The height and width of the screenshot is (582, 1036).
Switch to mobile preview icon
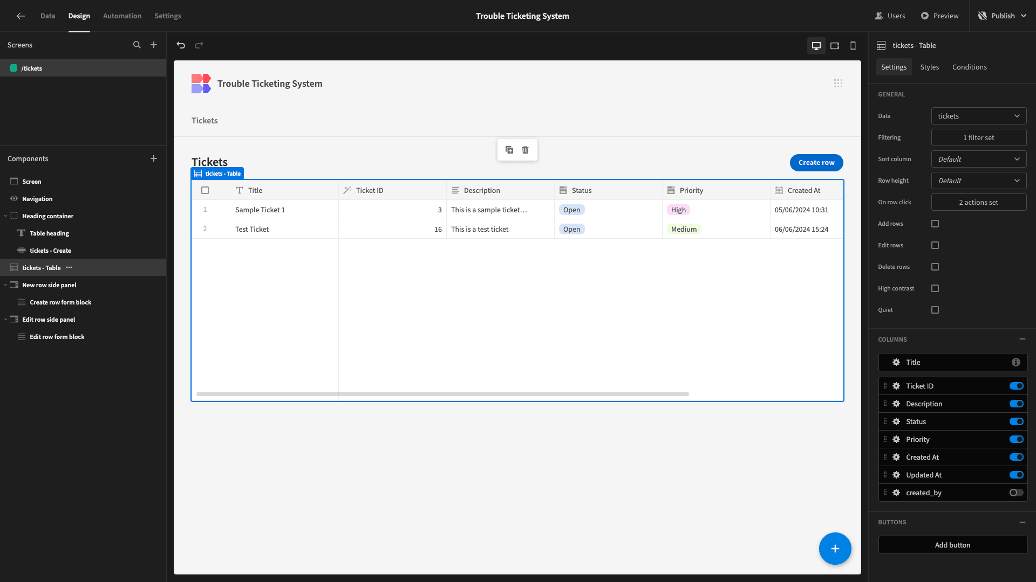[853, 46]
